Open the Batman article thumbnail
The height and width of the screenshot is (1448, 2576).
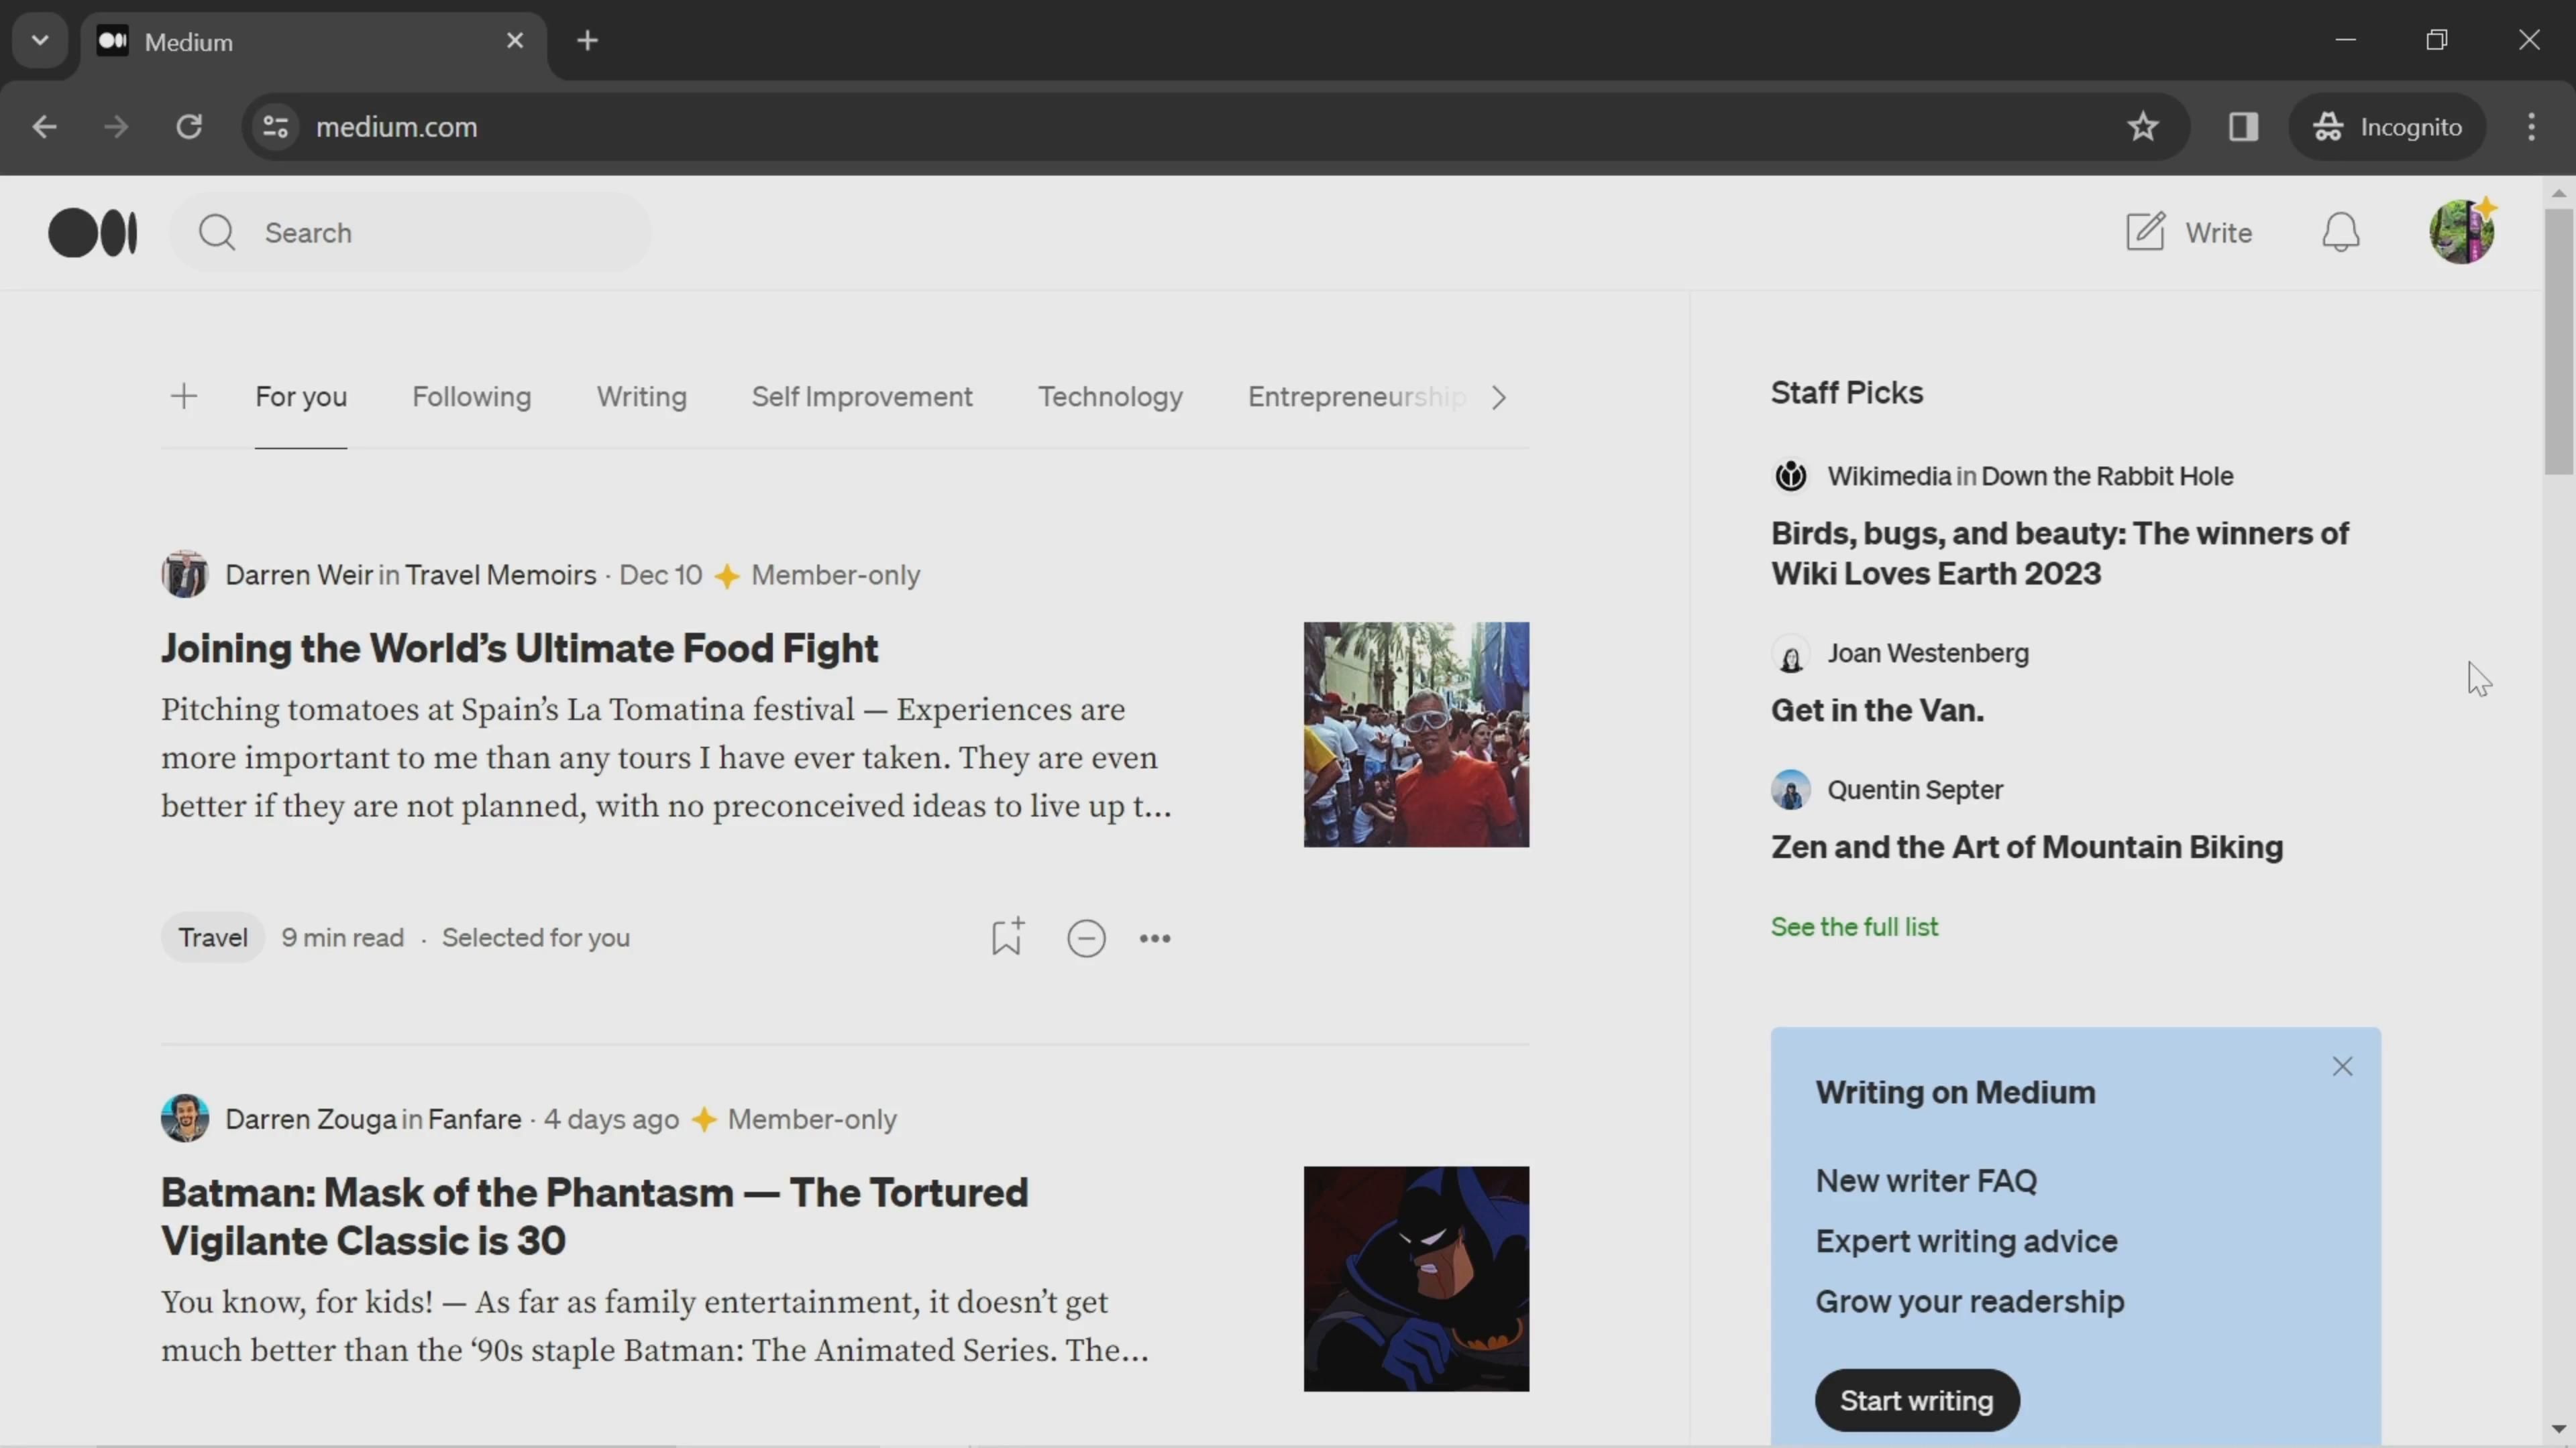pos(1416,1278)
